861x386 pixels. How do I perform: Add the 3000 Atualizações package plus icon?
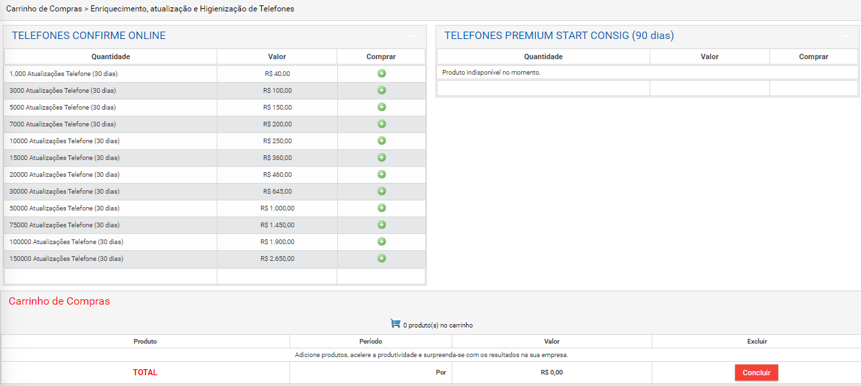(x=382, y=90)
